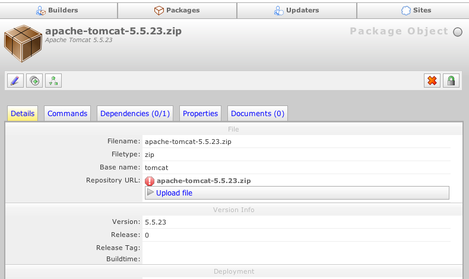The image size is (469, 279).
Task: Click the Updaters tab icon
Action: pyautogui.click(x=279, y=11)
